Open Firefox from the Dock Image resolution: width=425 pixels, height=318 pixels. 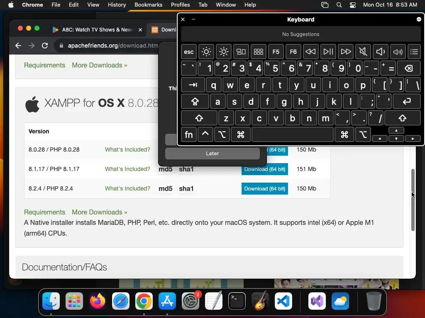tap(97, 301)
